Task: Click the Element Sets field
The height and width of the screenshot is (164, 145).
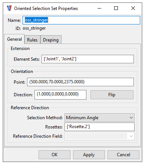Action: (88, 59)
